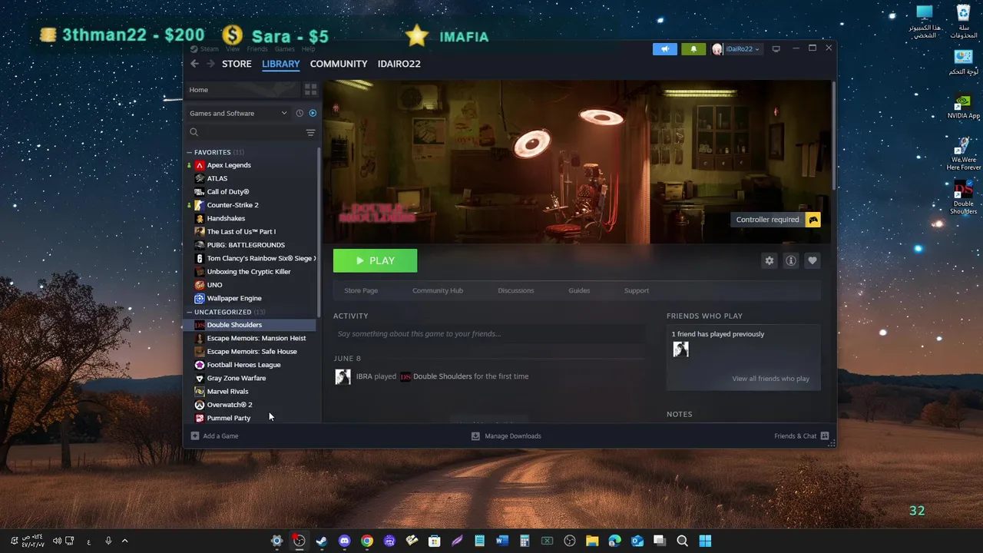Switch to Big Picture mode icon
Viewport: 983px width, 553px height.
point(776,49)
